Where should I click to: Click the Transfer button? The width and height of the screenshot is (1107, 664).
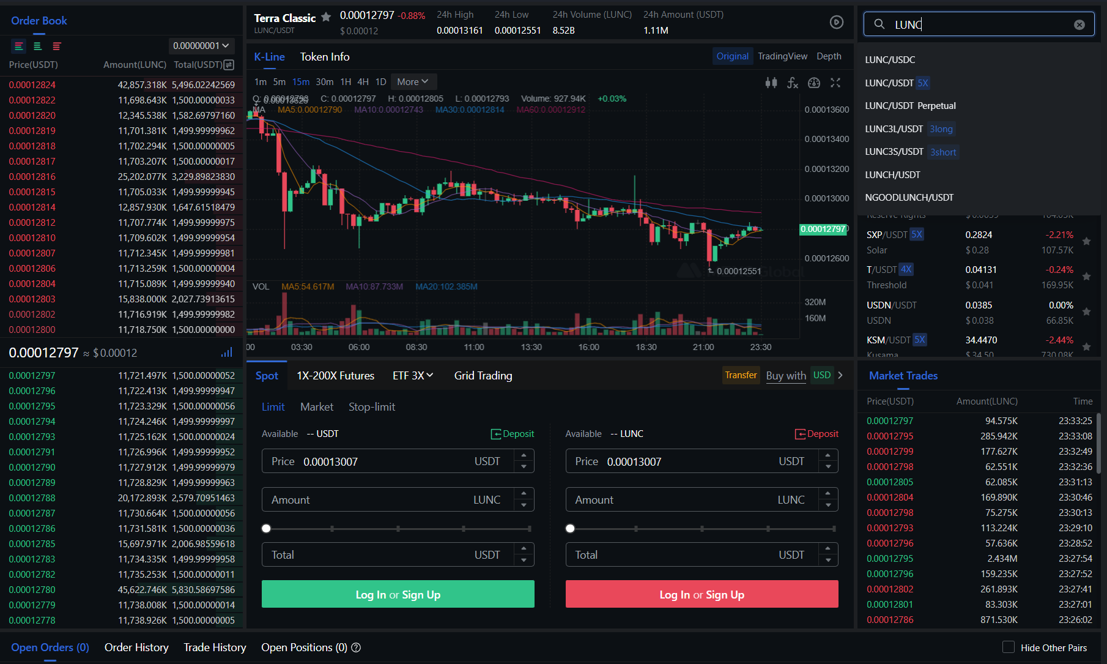point(741,375)
